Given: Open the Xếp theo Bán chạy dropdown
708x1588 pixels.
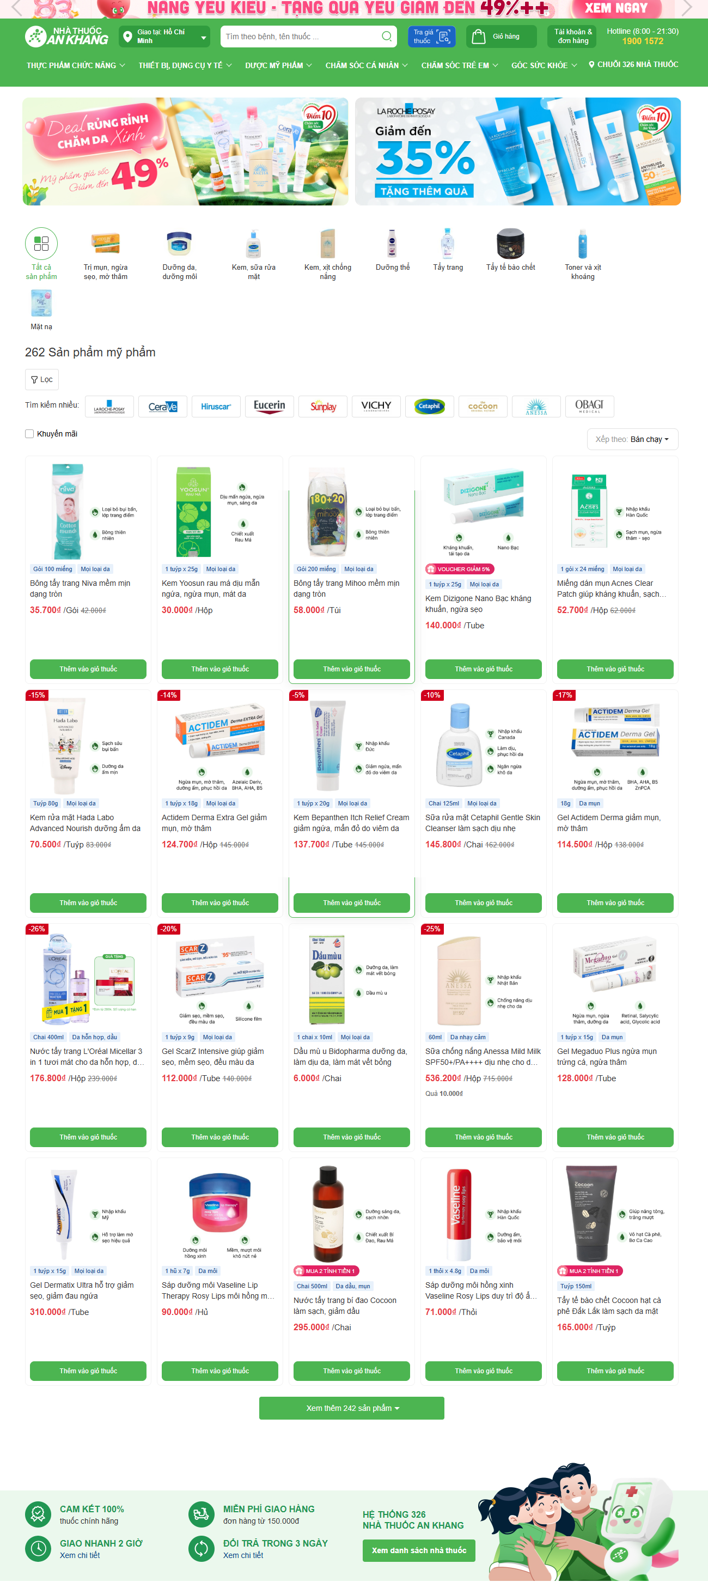Looking at the screenshot, I should [632, 439].
